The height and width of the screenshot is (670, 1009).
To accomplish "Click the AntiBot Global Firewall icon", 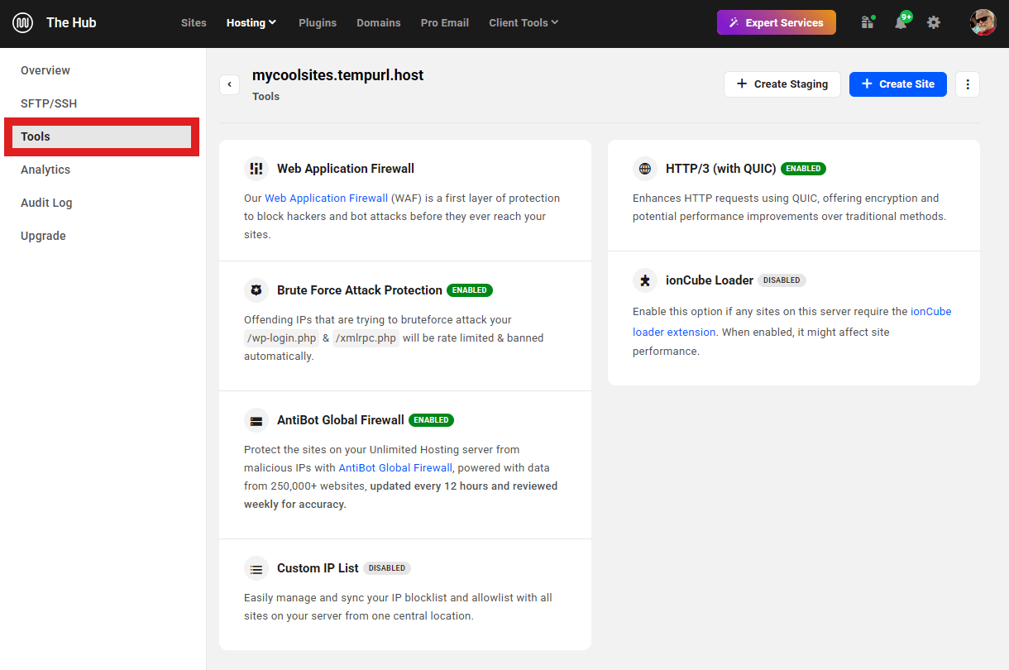I will point(256,420).
